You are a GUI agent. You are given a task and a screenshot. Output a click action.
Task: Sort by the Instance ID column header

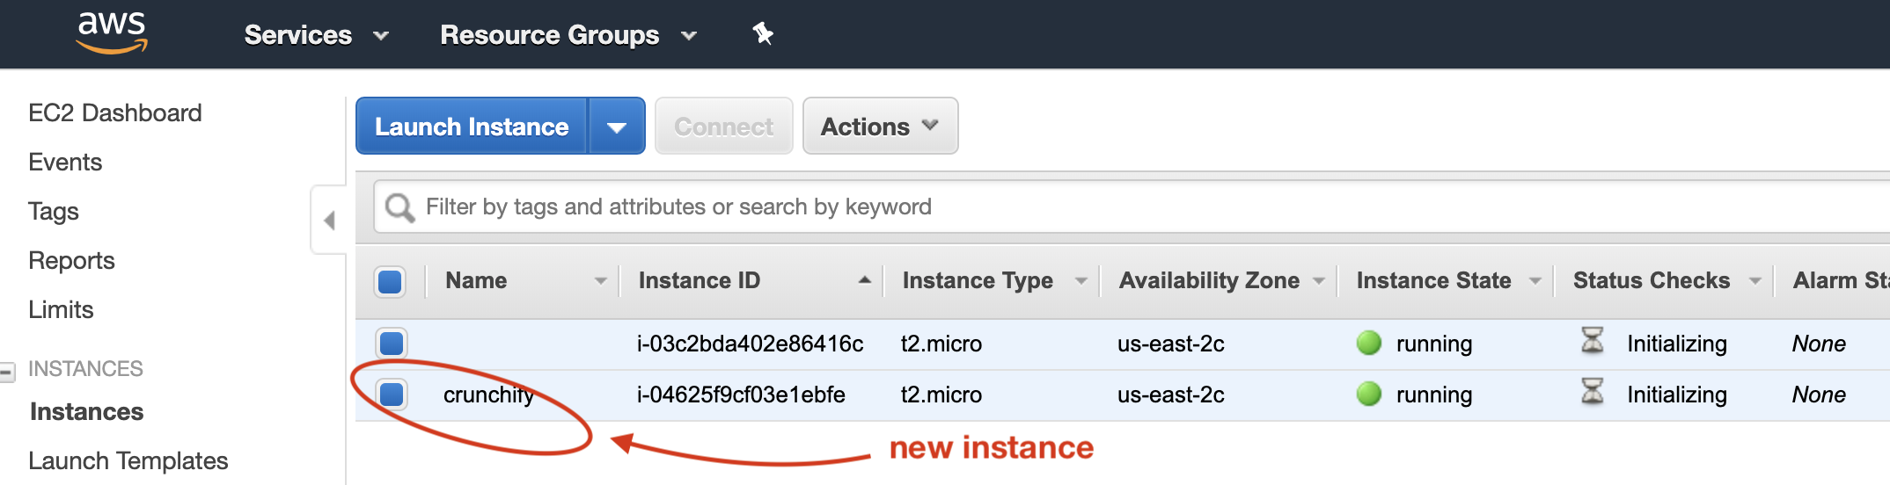(700, 281)
